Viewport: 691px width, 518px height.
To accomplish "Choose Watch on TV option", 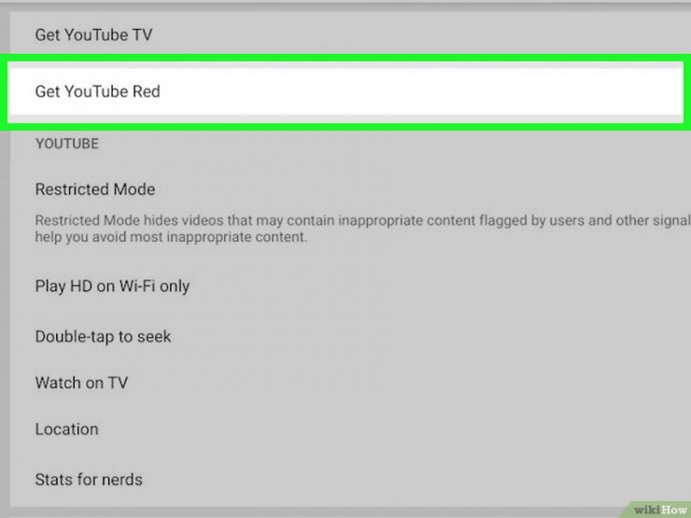I will [81, 383].
